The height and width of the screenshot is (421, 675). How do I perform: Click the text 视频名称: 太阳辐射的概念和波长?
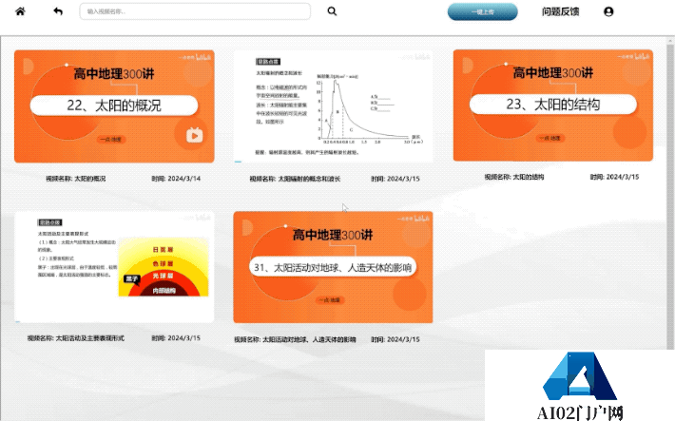pyautogui.click(x=295, y=179)
